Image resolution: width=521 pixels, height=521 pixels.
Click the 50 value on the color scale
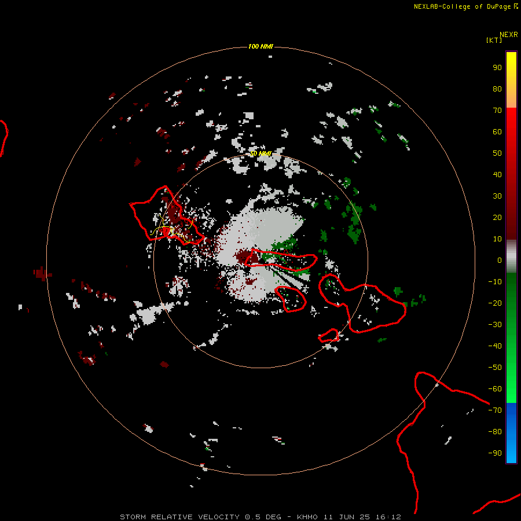497,153
